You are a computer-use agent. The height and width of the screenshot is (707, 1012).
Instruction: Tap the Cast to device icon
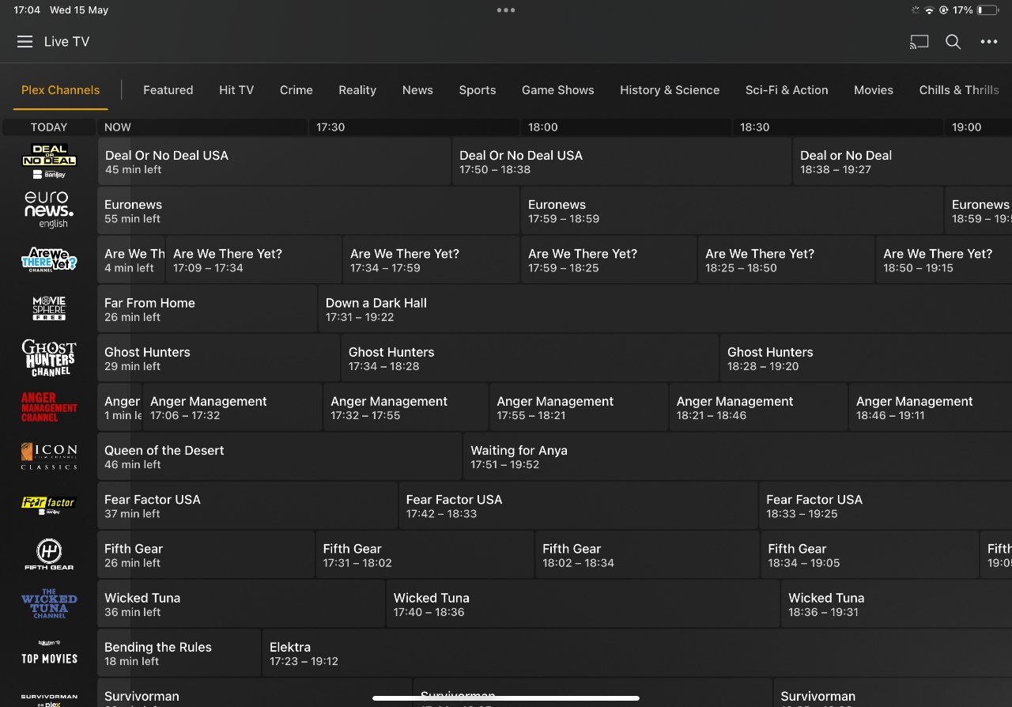pyautogui.click(x=919, y=42)
